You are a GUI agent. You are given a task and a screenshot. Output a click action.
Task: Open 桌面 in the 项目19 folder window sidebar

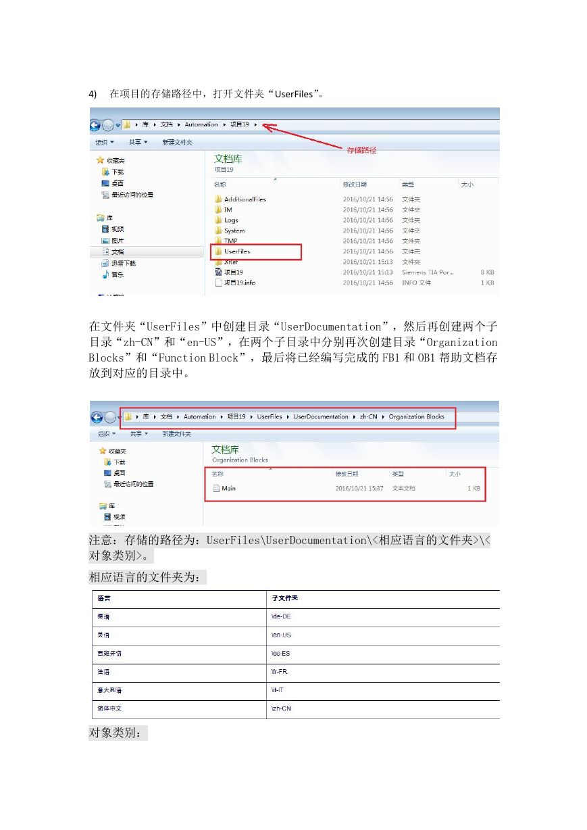[x=113, y=183]
